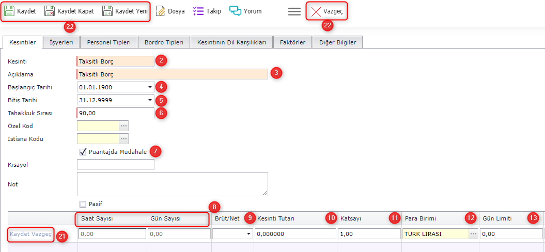Expand the Başlangıç Tarihi date dropdown
The image size is (545, 252).
pos(150,87)
